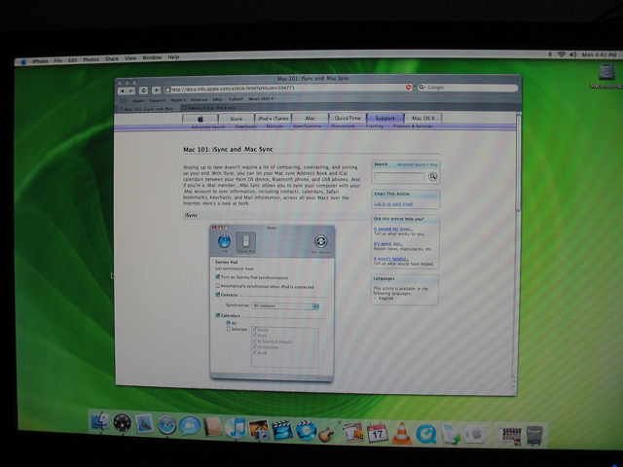
Task: Click the support page Search text box
Action: tap(399, 177)
